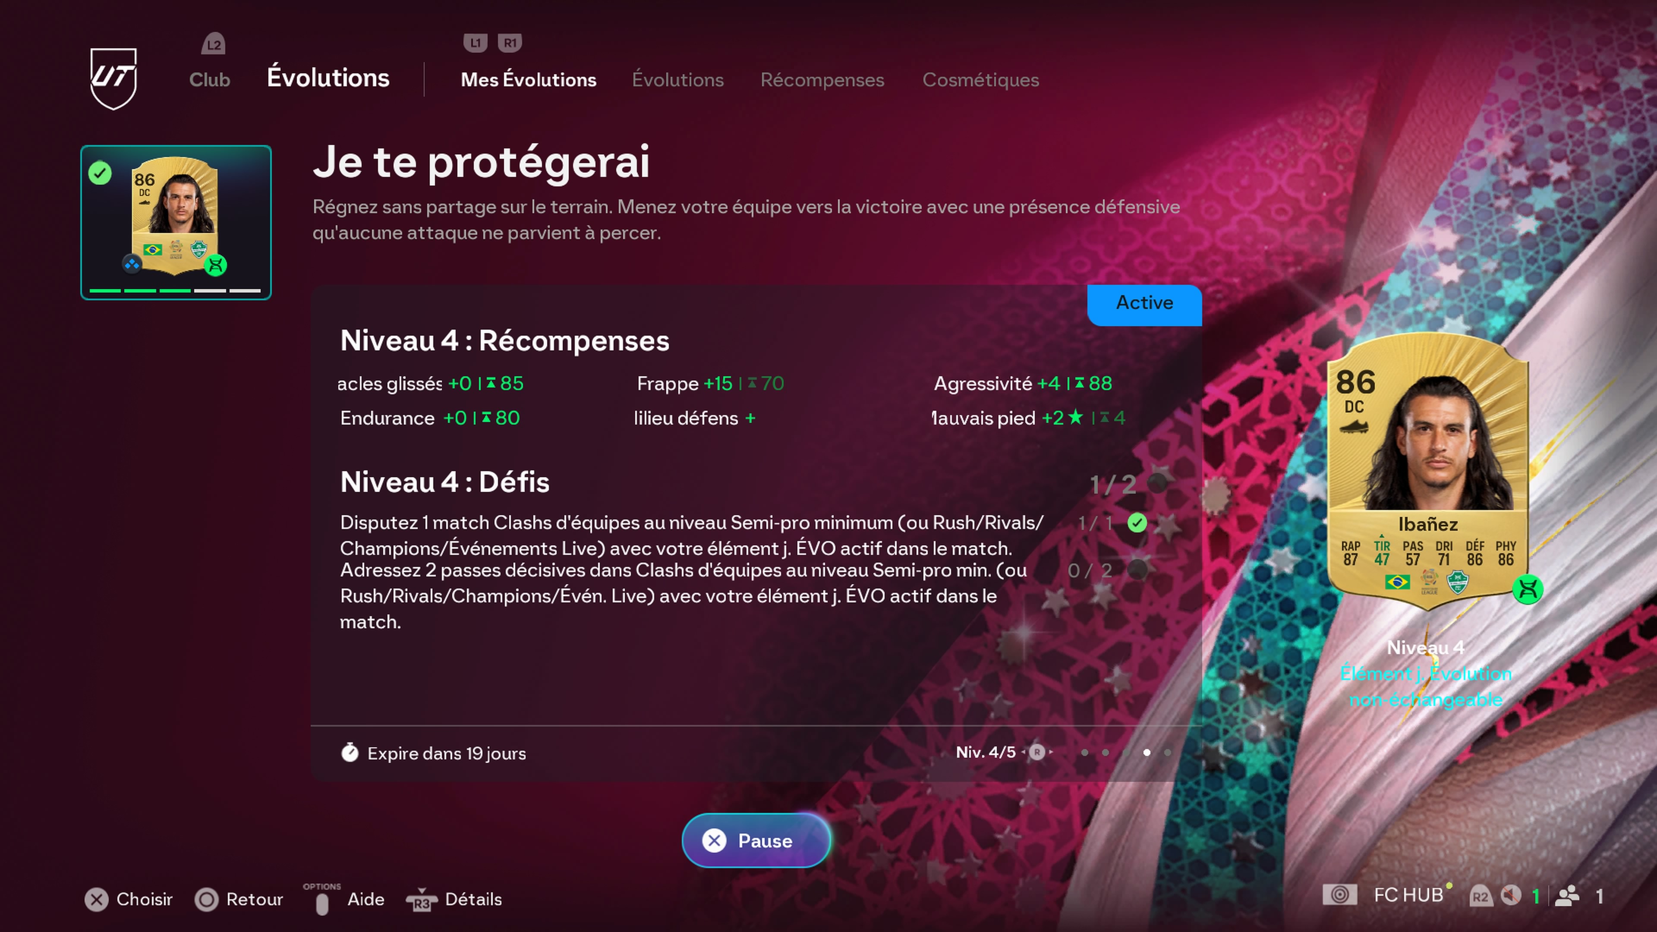
Task: Click the muted speaker icon
Action: [1511, 895]
